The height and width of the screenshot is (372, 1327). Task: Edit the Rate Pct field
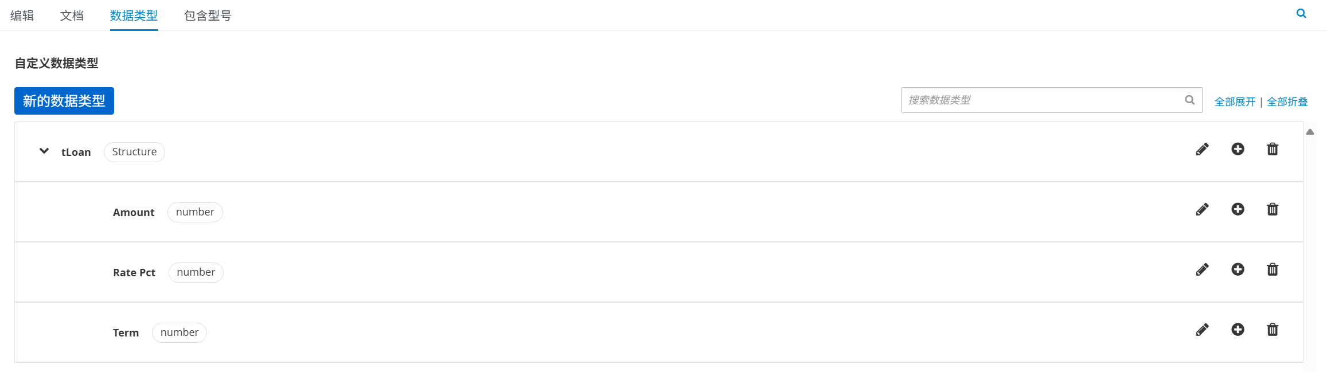(1202, 269)
